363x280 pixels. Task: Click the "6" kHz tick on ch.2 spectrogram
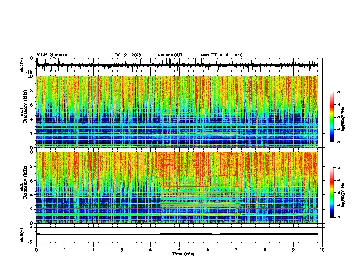[x=32, y=180]
